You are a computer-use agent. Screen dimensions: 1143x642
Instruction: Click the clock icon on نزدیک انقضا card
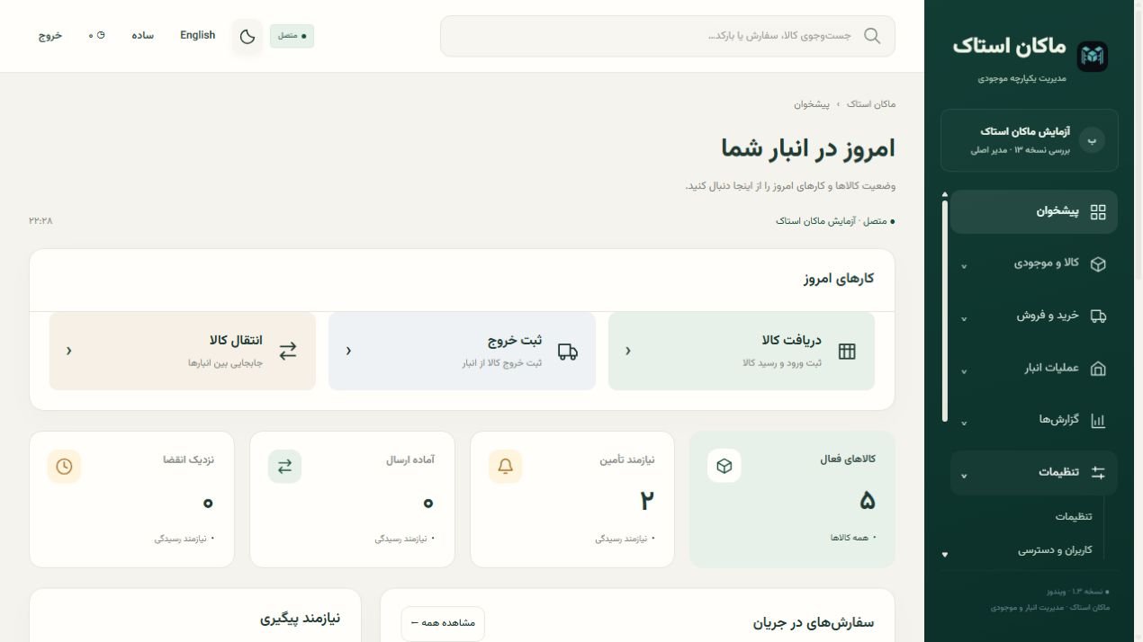(64, 466)
